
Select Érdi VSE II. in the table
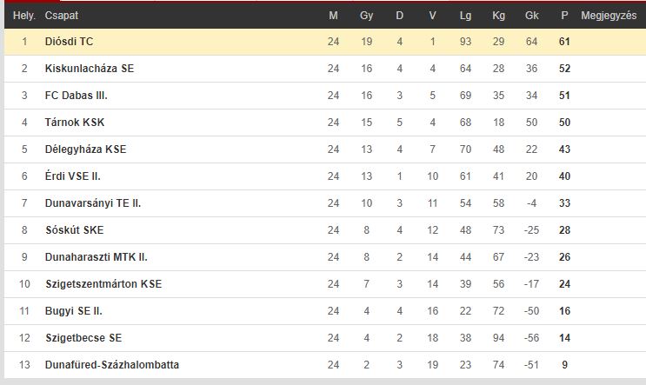72,176
